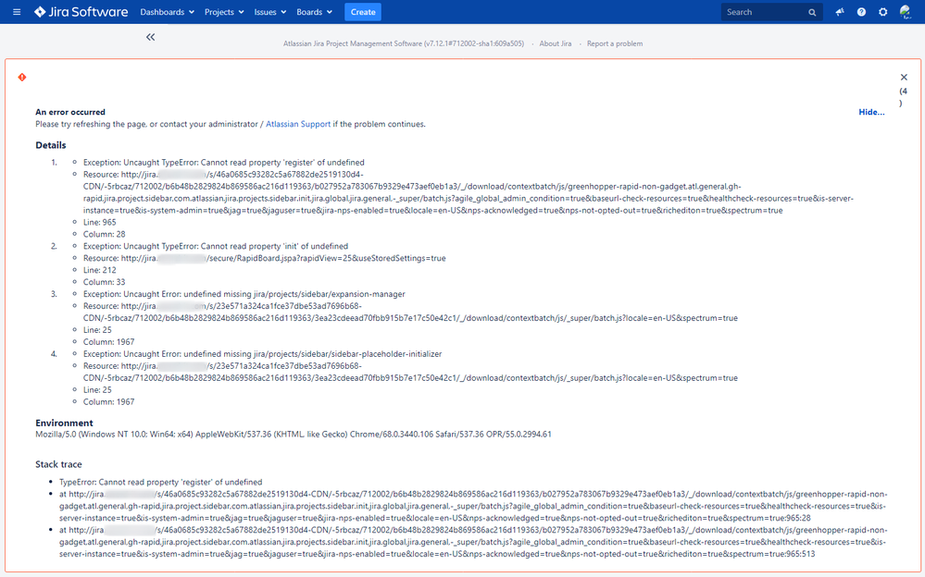Click the RapidBoard.jspa resource URL
This screenshot has width=925, height=577.
tap(264, 258)
